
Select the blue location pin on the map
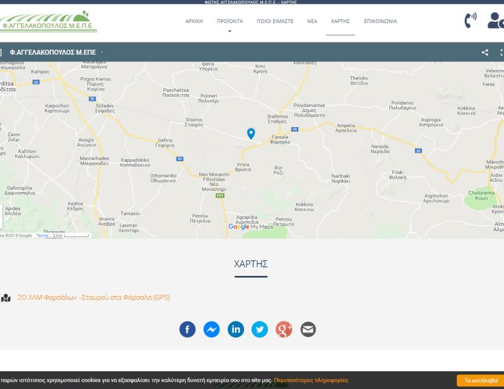[251, 134]
